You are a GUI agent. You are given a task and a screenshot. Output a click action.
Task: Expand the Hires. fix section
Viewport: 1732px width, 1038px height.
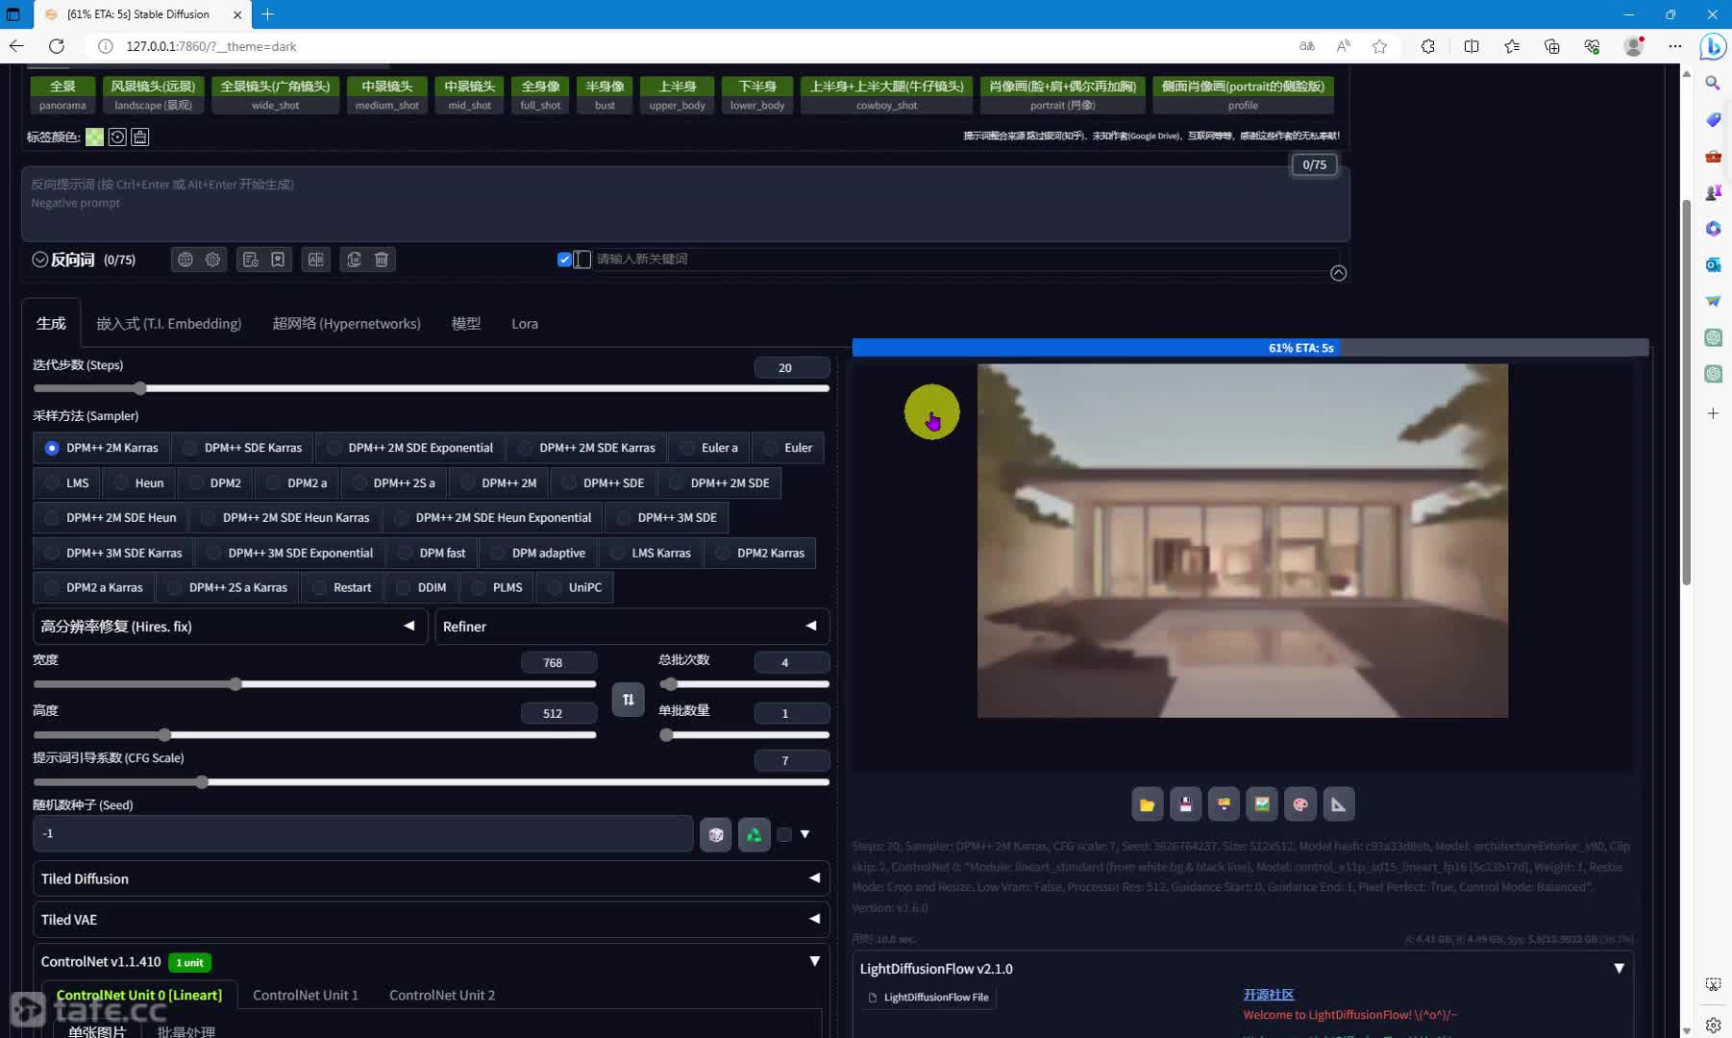click(231, 627)
